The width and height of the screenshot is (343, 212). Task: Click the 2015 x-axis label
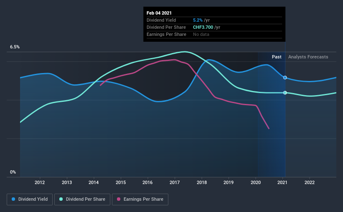[121, 182]
